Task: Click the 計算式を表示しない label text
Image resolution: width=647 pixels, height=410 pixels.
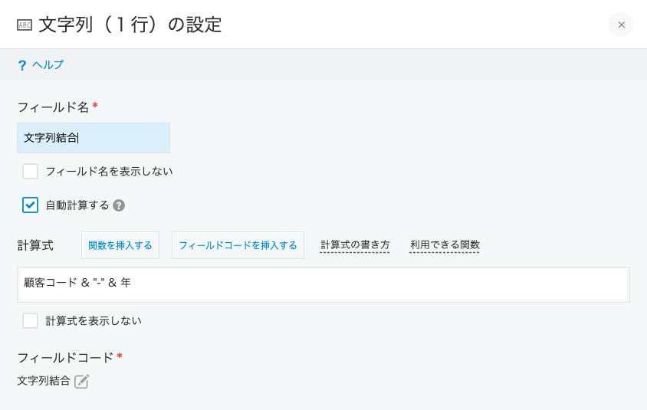Action: click(94, 320)
